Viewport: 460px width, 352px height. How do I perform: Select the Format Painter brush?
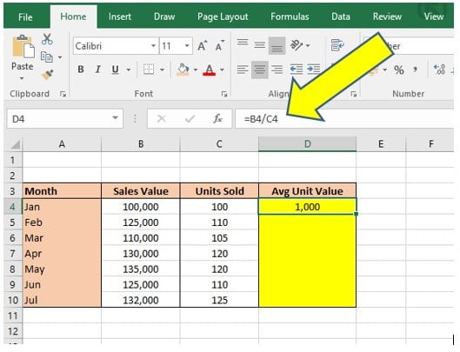[48, 75]
